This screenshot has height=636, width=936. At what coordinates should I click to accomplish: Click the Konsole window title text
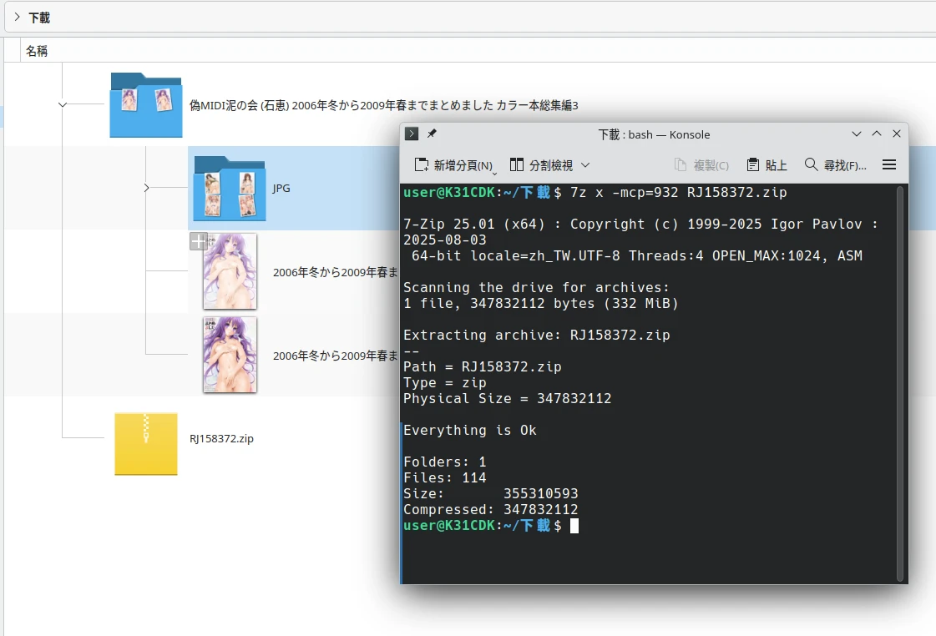(655, 135)
